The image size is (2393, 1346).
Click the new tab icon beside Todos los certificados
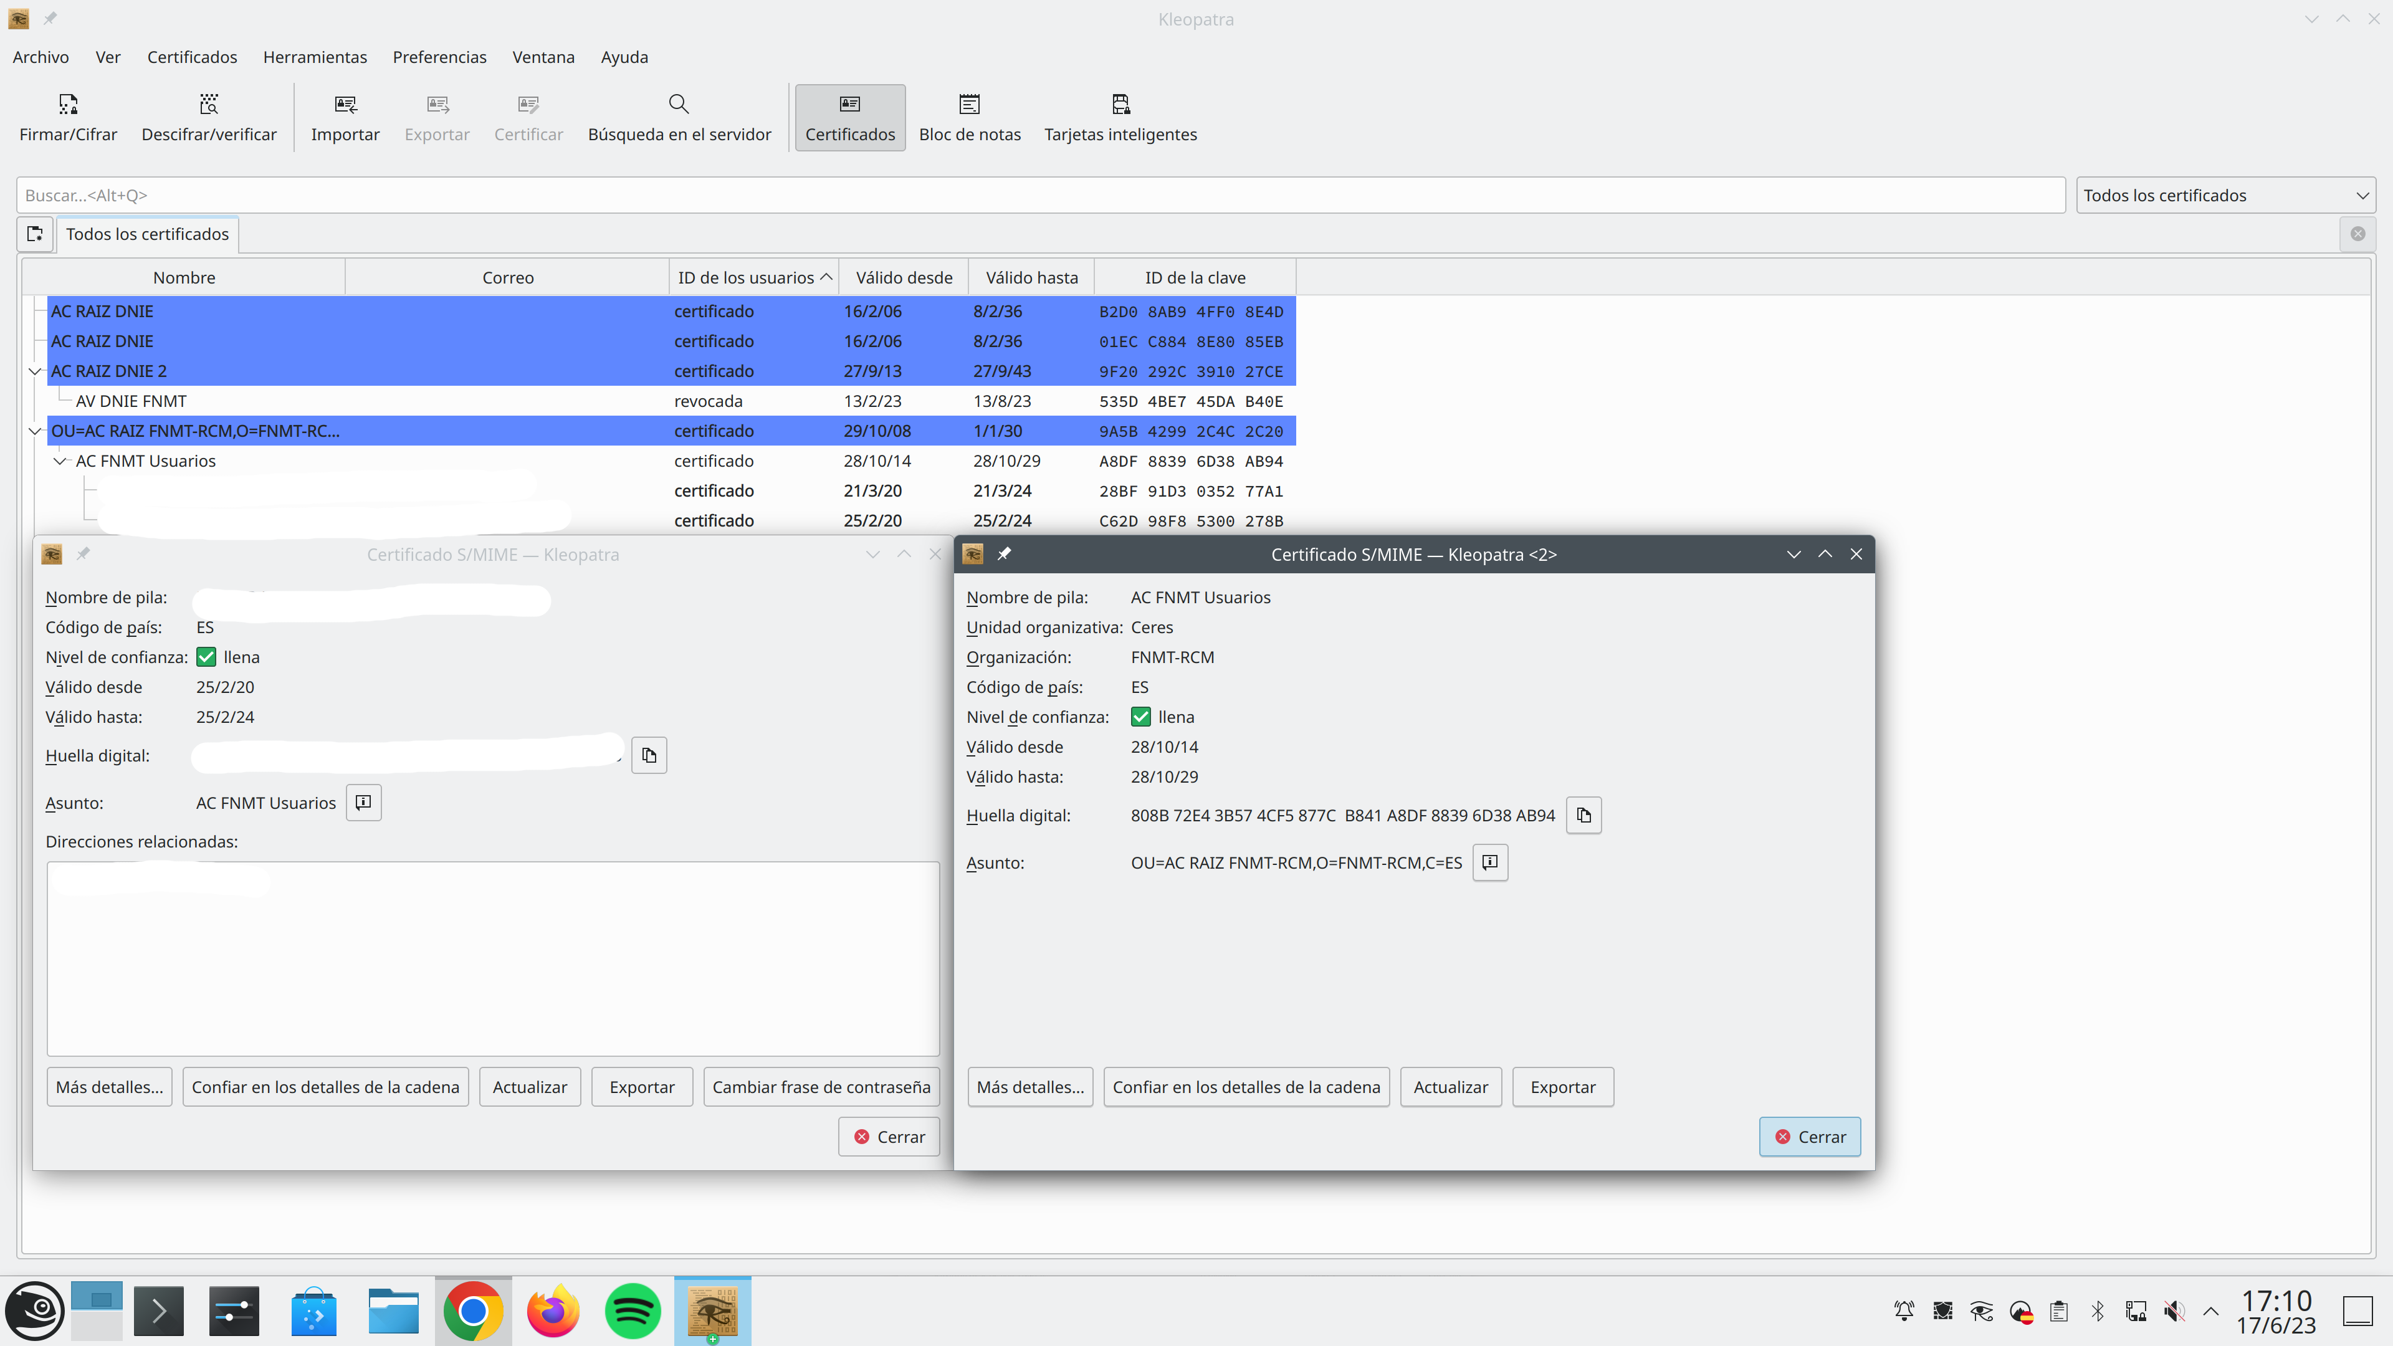[x=36, y=234]
